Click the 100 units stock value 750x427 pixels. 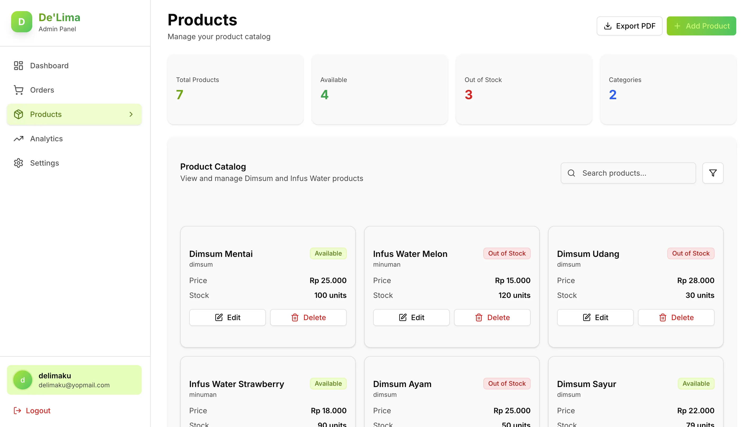[x=330, y=295]
